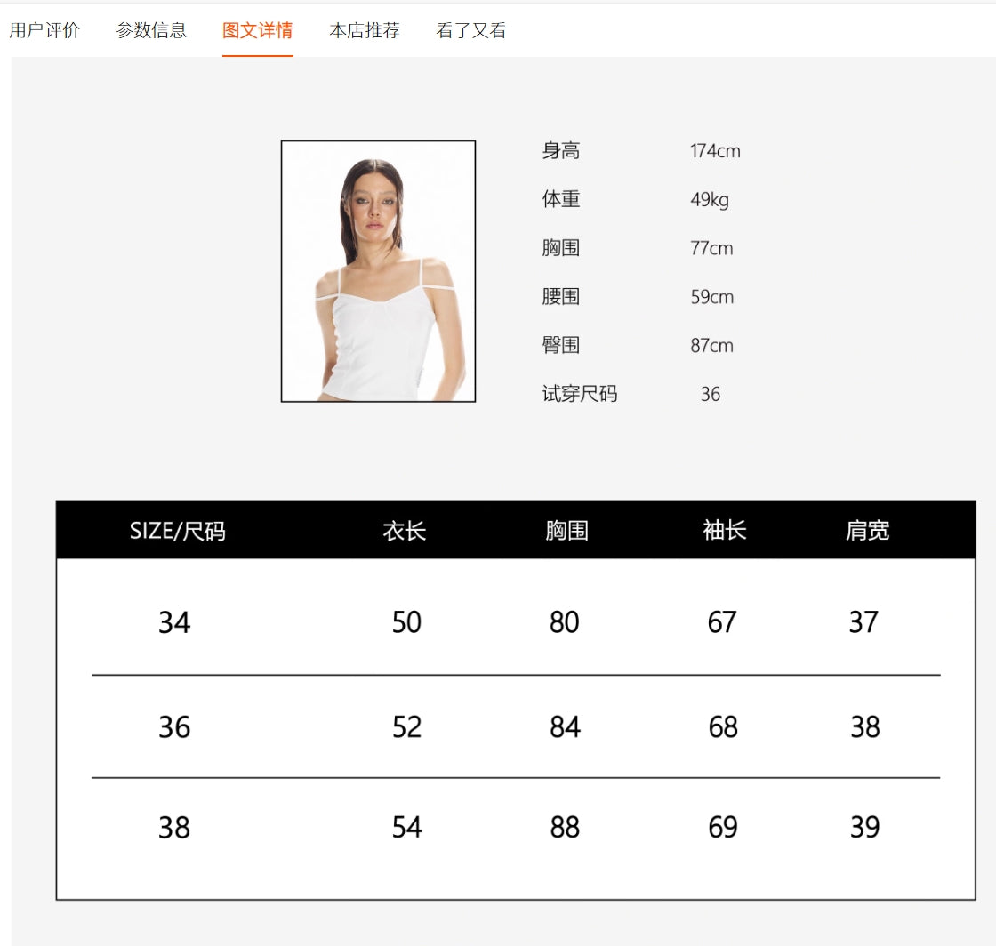Click the 衣长 column header
996x946 pixels.
(405, 531)
